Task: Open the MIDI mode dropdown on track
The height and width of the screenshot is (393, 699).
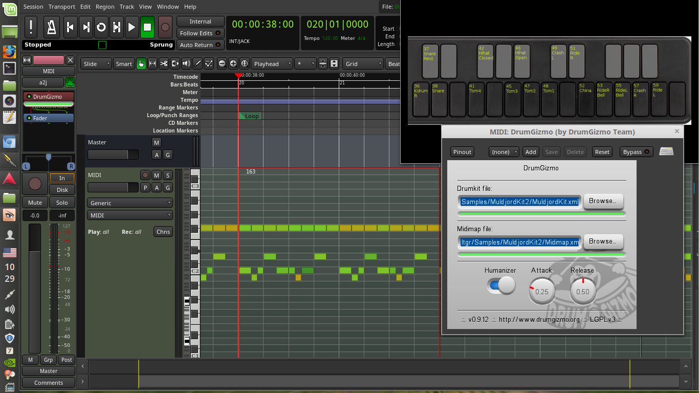Action: click(130, 215)
